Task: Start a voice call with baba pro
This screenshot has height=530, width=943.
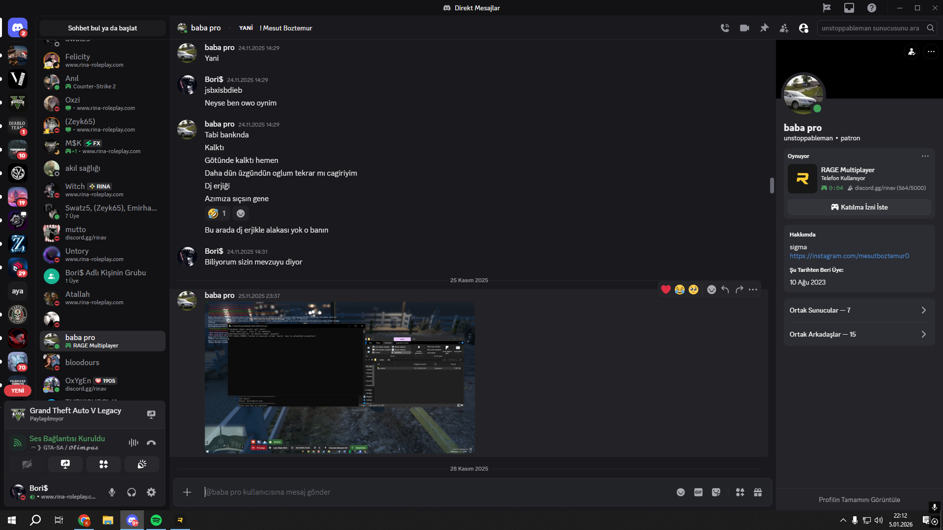Action: [725, 28]
